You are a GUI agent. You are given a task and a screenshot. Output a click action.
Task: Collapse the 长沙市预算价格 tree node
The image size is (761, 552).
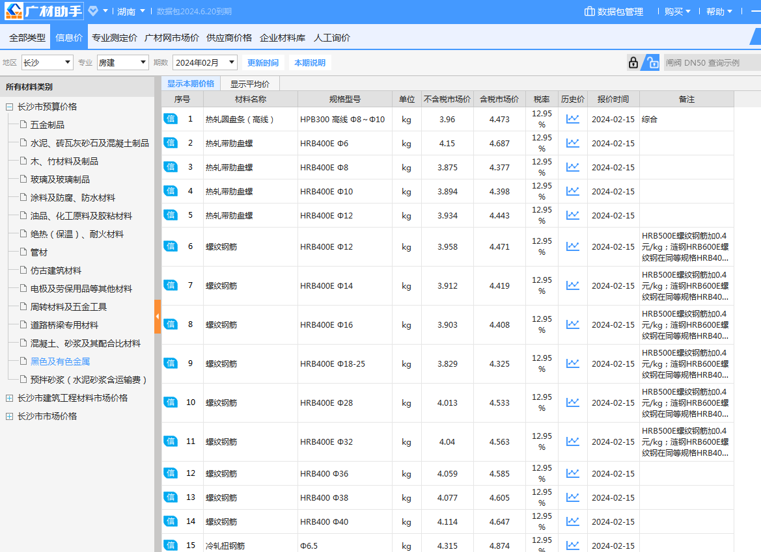pos(9,107)
